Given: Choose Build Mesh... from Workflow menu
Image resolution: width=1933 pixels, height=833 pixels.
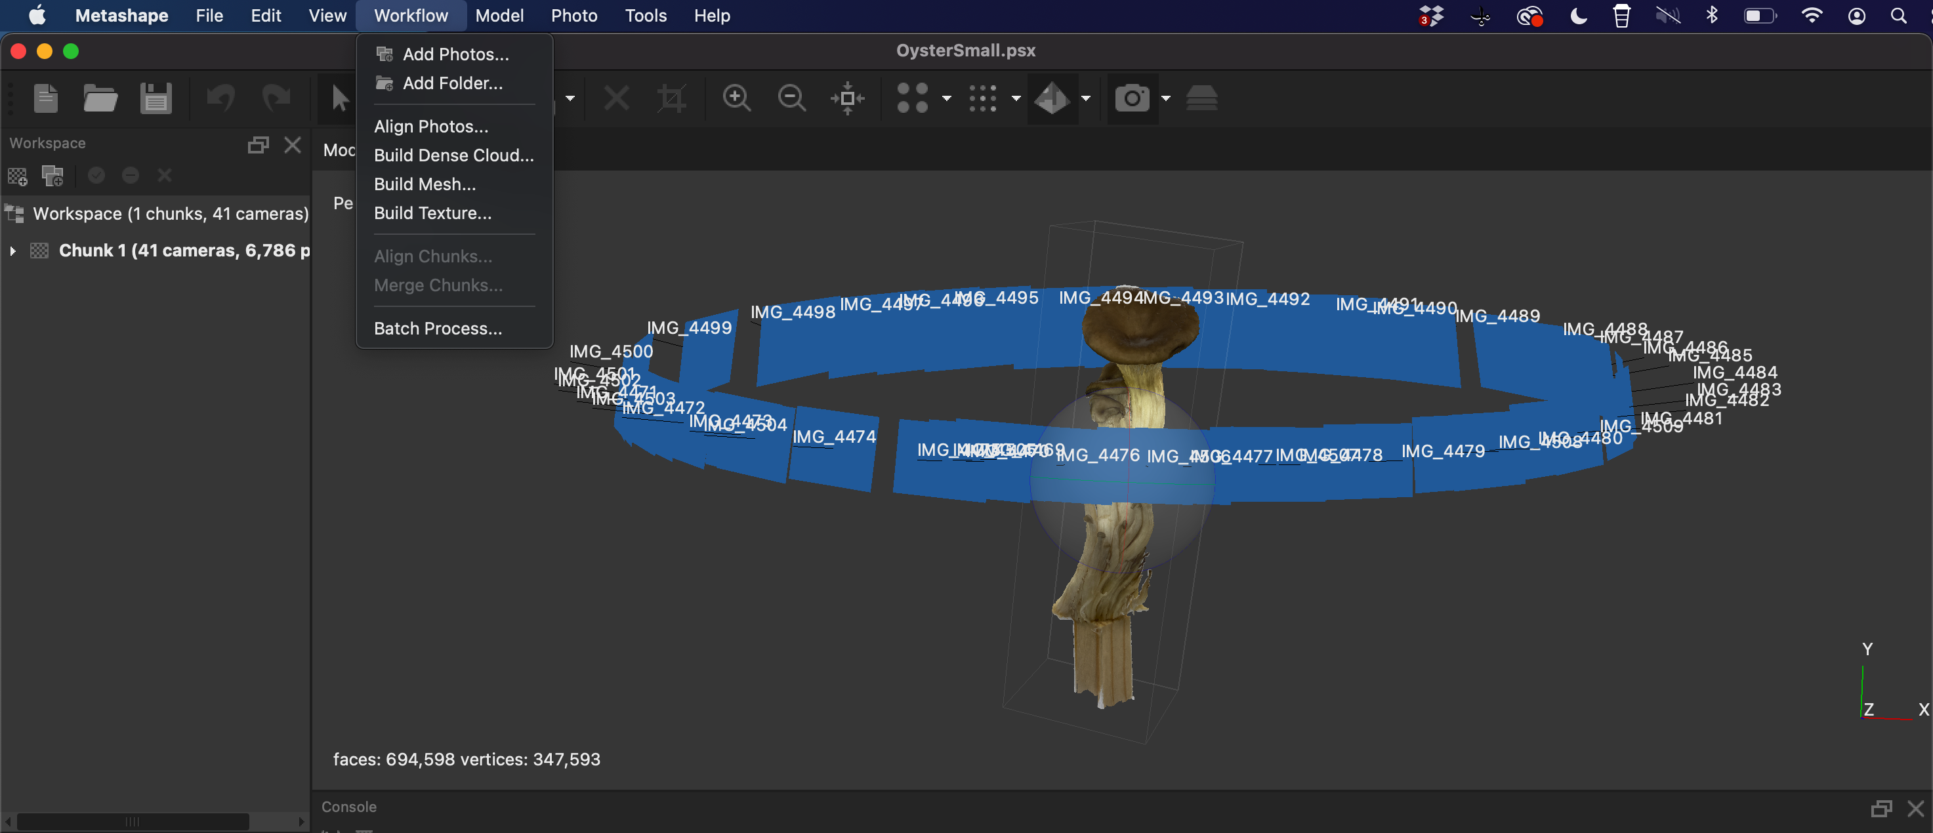Looking at the screenshot, I should point(455,184).
